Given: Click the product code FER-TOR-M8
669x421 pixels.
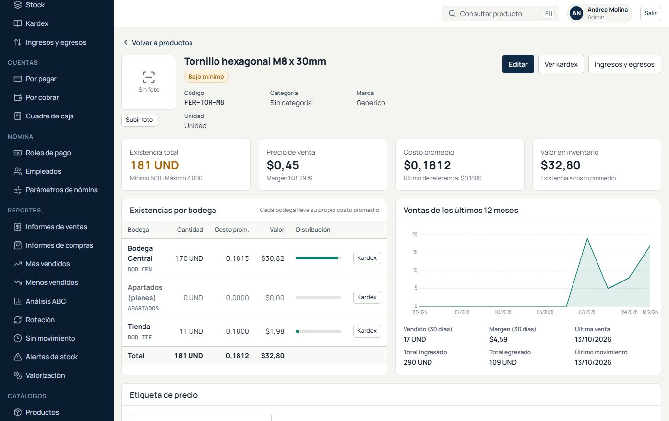Looking at the screenshot, I should [x=204, y=103].
